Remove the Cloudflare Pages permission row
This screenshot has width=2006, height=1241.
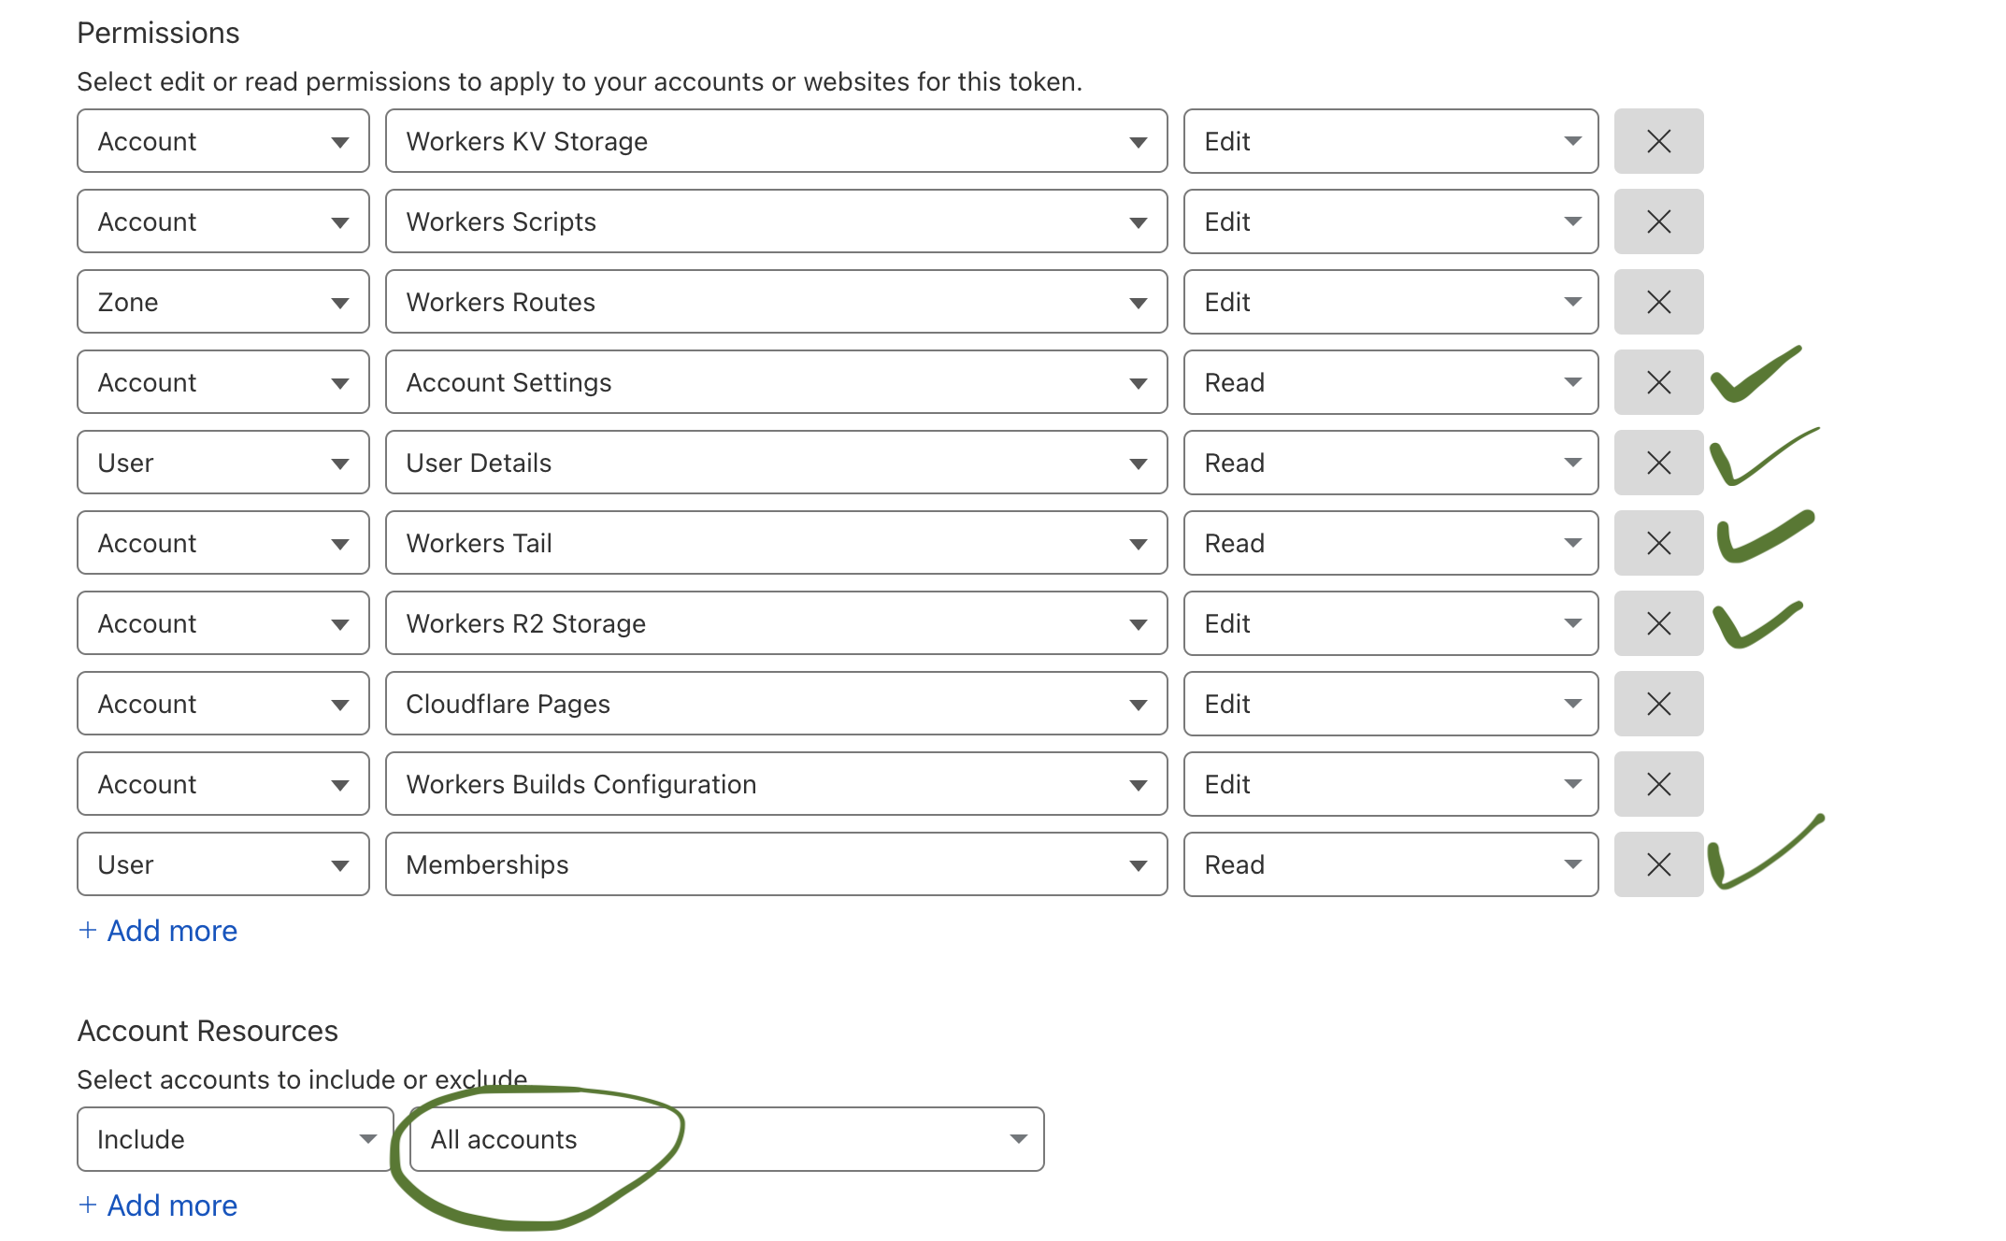pos(1658,704)
